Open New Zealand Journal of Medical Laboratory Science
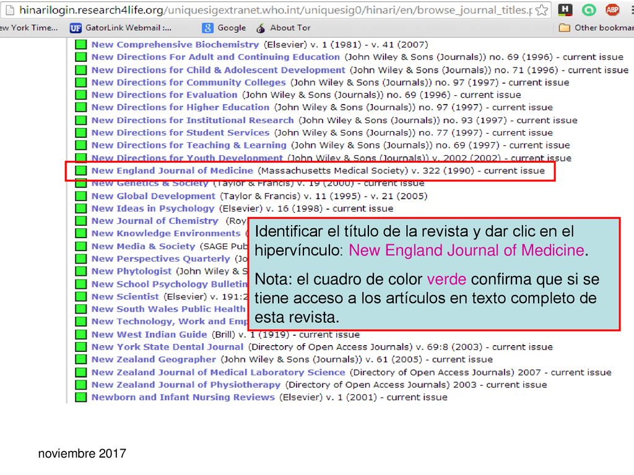Screen dimensions: 634x475 tap(219, 372)
